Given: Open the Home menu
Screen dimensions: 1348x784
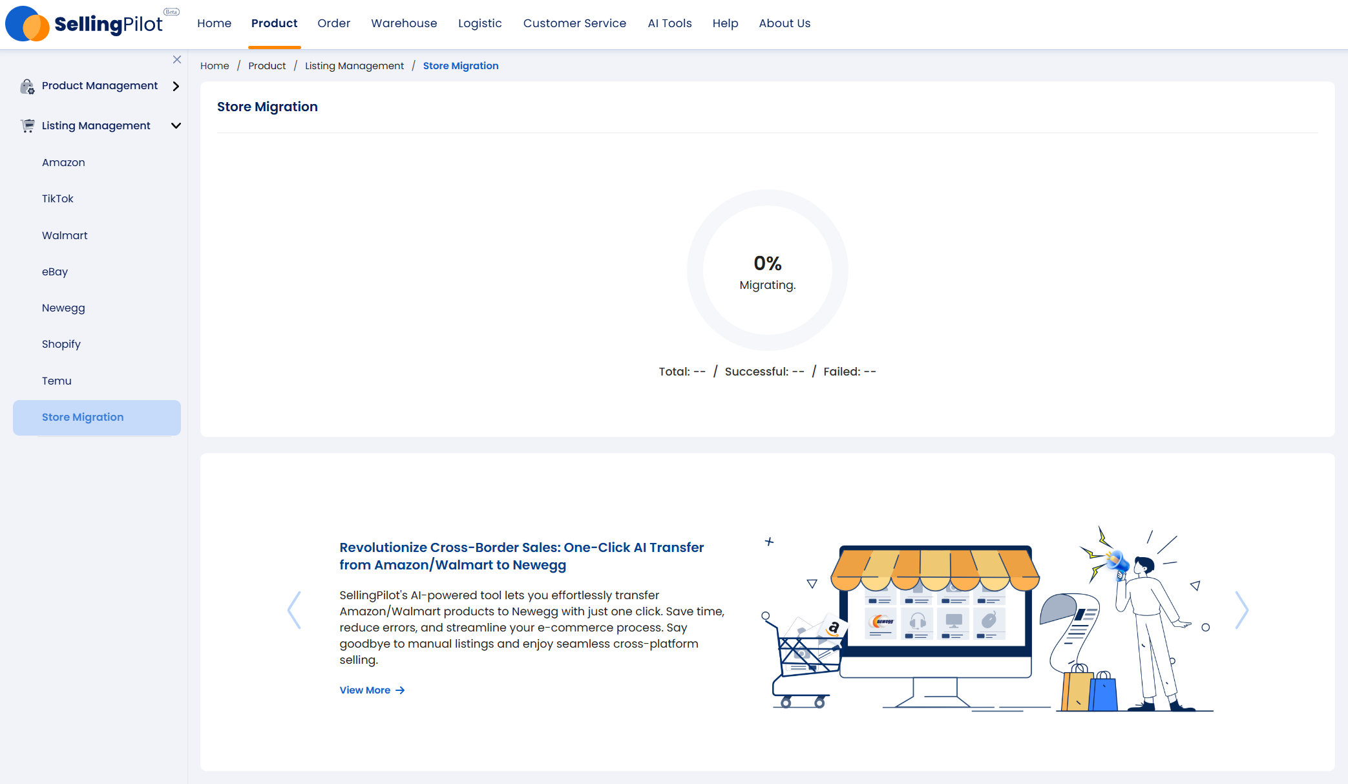Looking at the screenshot, I should click(215, 23).
